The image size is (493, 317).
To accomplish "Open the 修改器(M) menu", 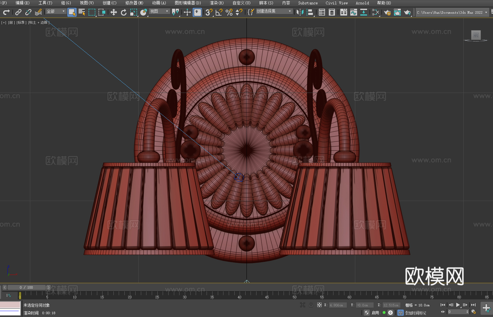I will pos(134,3).
